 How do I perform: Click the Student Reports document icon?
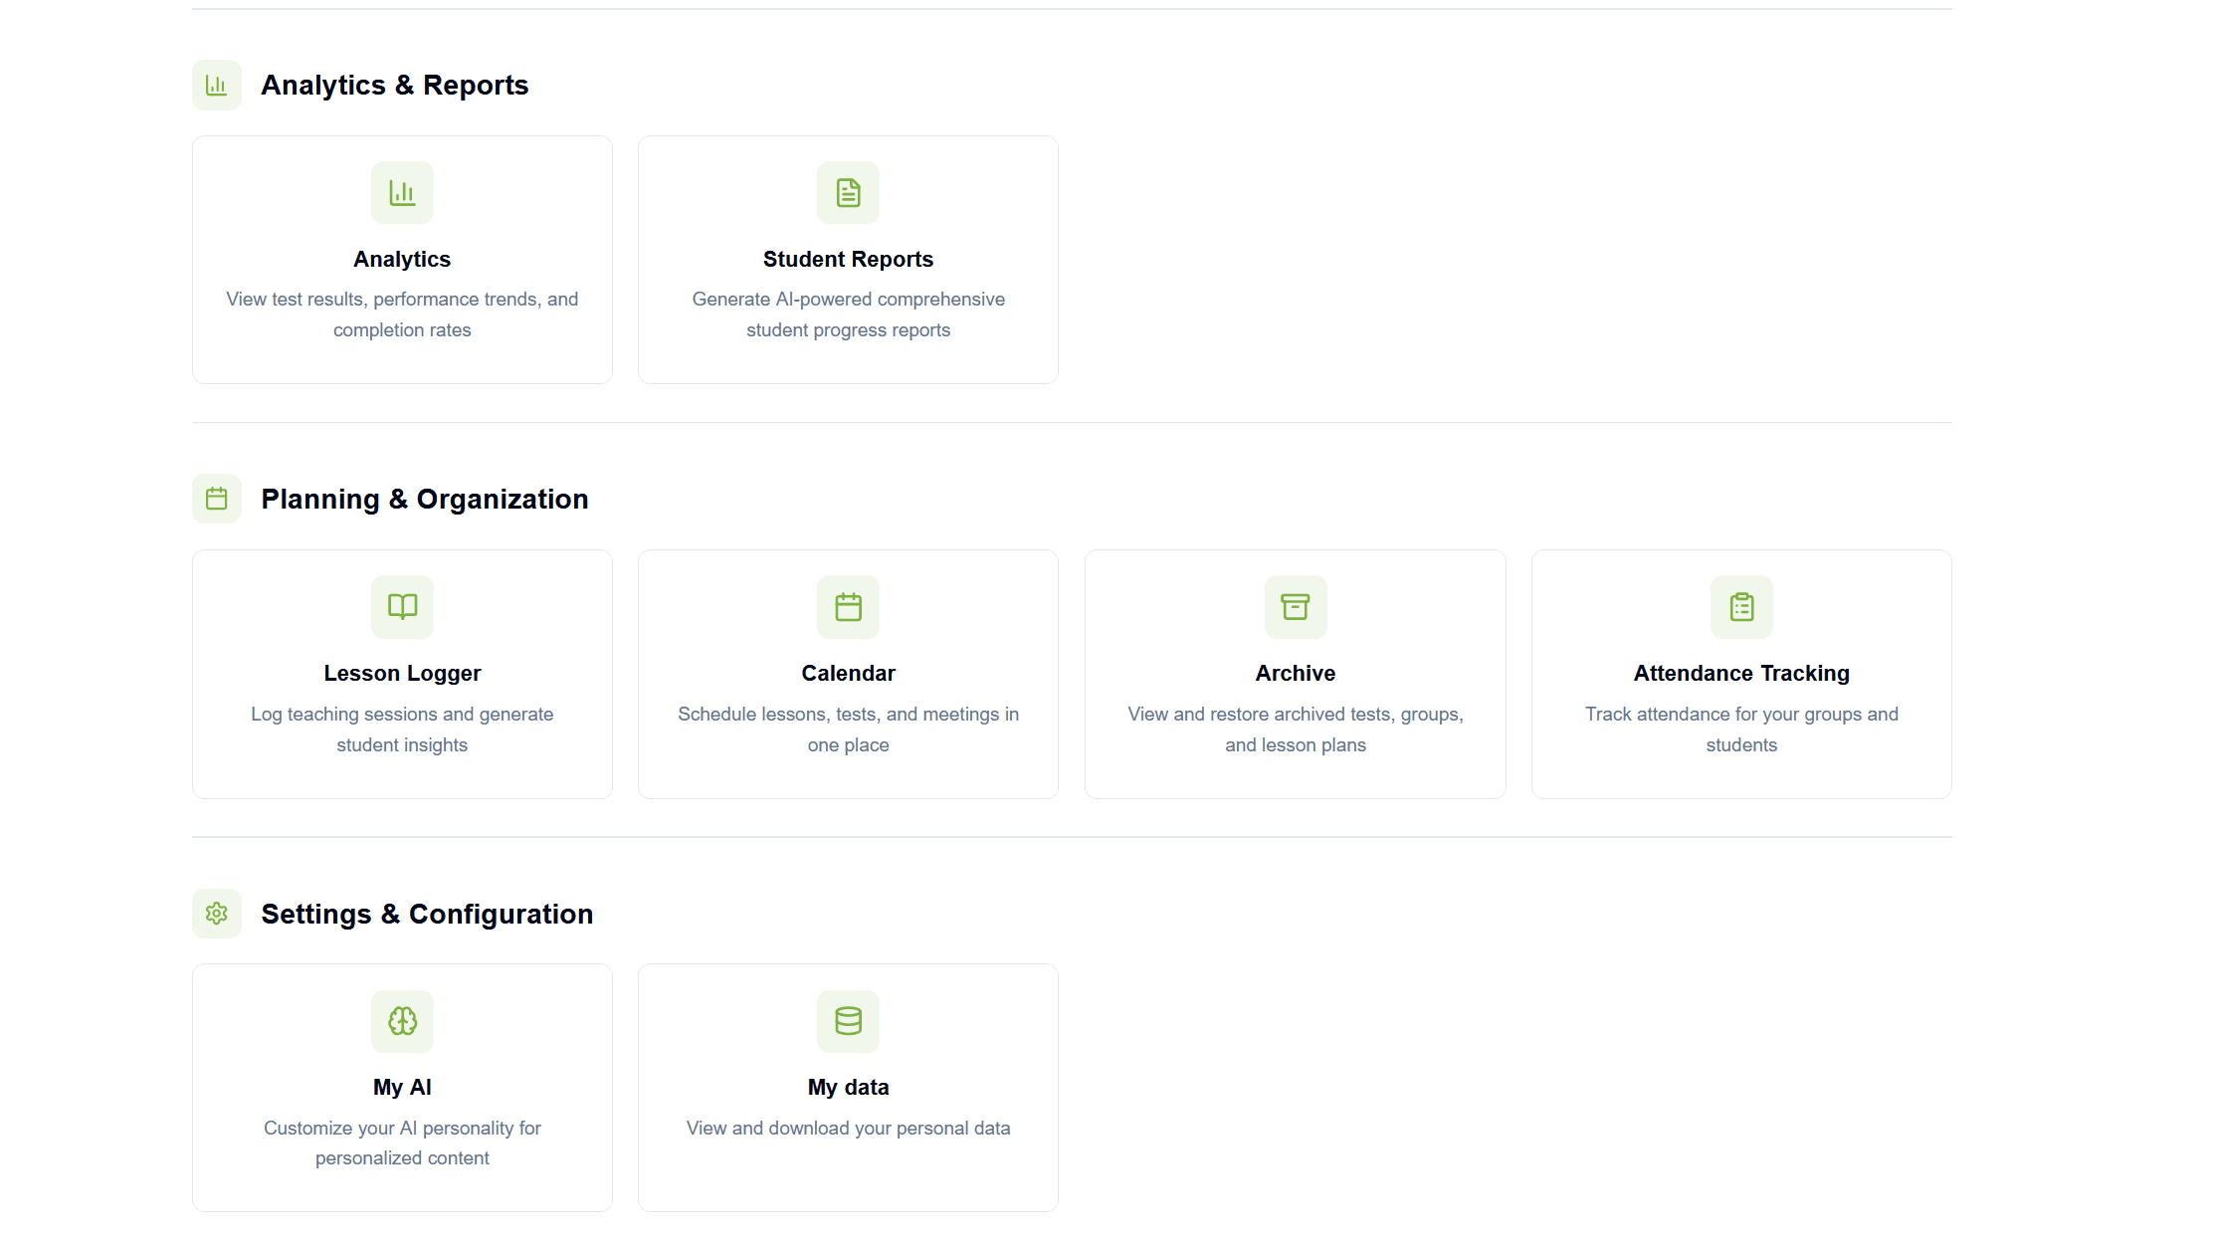tap(848, 192)
